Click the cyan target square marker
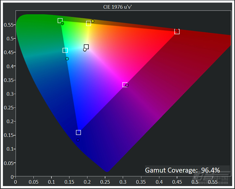 [x=65, y=50]
